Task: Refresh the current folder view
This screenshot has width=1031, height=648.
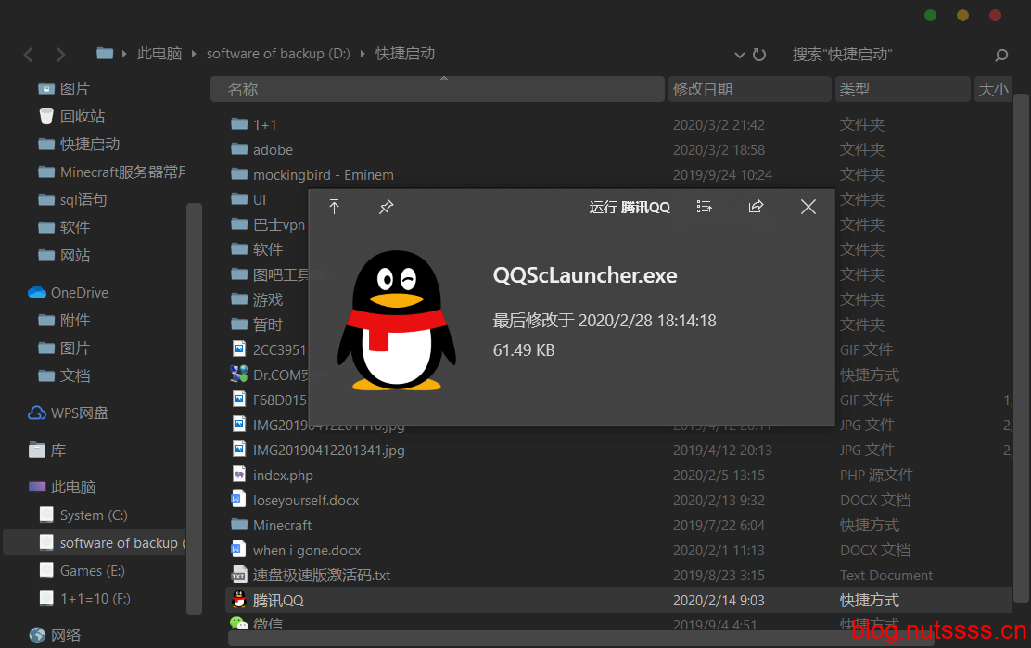Action: point(759,55)
